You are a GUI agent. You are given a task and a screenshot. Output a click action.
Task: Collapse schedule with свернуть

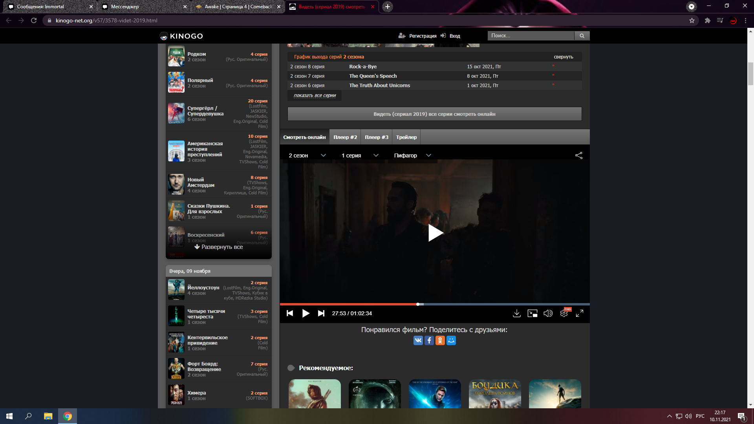(563, 57)
